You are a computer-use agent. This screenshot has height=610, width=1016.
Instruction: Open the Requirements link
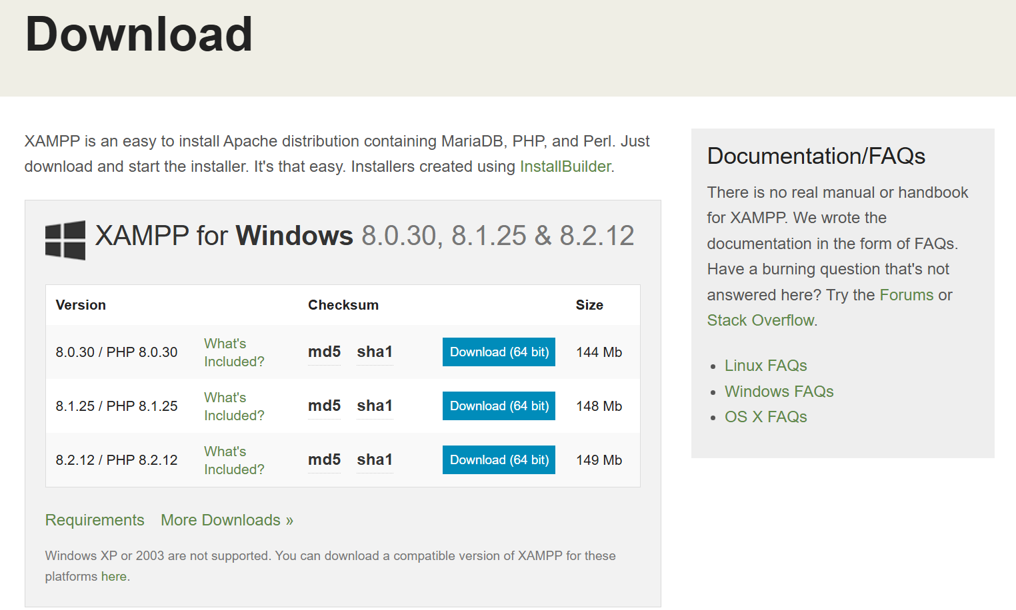[95, 520]
